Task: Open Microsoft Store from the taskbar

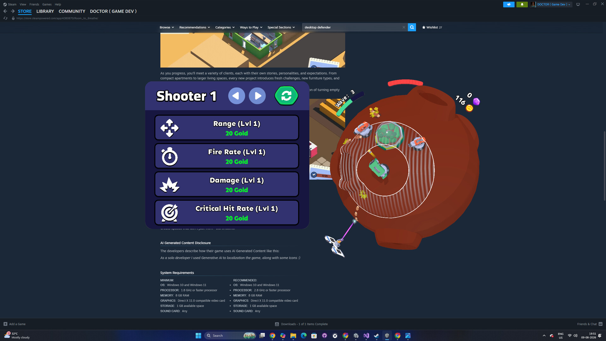Action: pos(314,336)
